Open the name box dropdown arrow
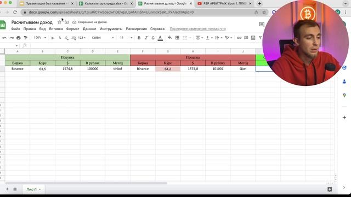This screenshot has width=351, height=197. pyautogui.click(x=16, y=46)
